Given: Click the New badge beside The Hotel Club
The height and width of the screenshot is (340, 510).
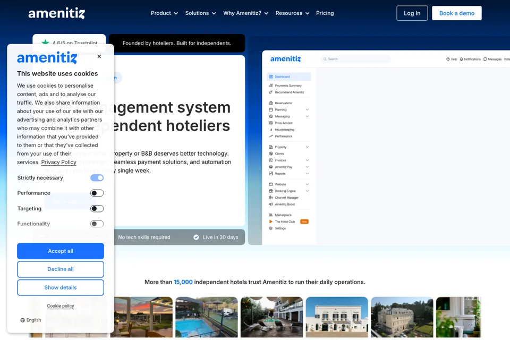Looking at the screenshot, I should tap(304, 222).
